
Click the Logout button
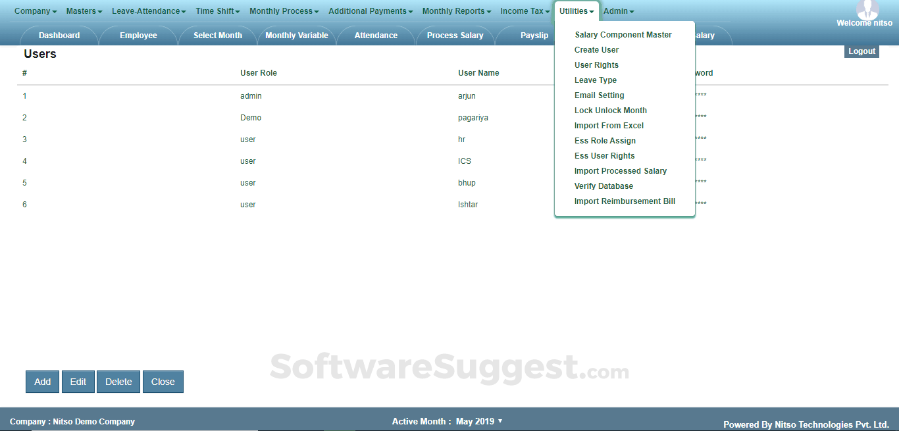(861, 51)
